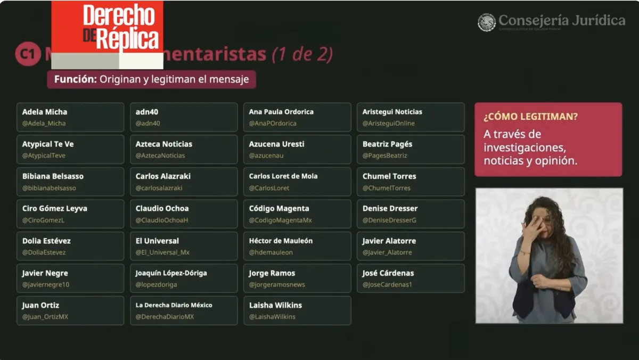Screen dimensions: 639x360
Task: Click the Consejería Jurídica title text
Action: point(562,21)
